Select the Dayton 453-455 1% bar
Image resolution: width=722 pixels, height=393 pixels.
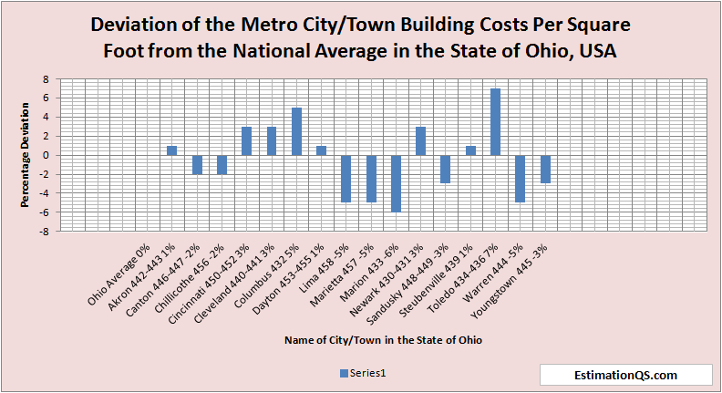(x=322, y=150)
